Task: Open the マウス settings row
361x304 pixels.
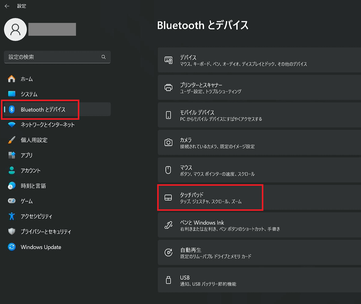Action: click(259, 170)
